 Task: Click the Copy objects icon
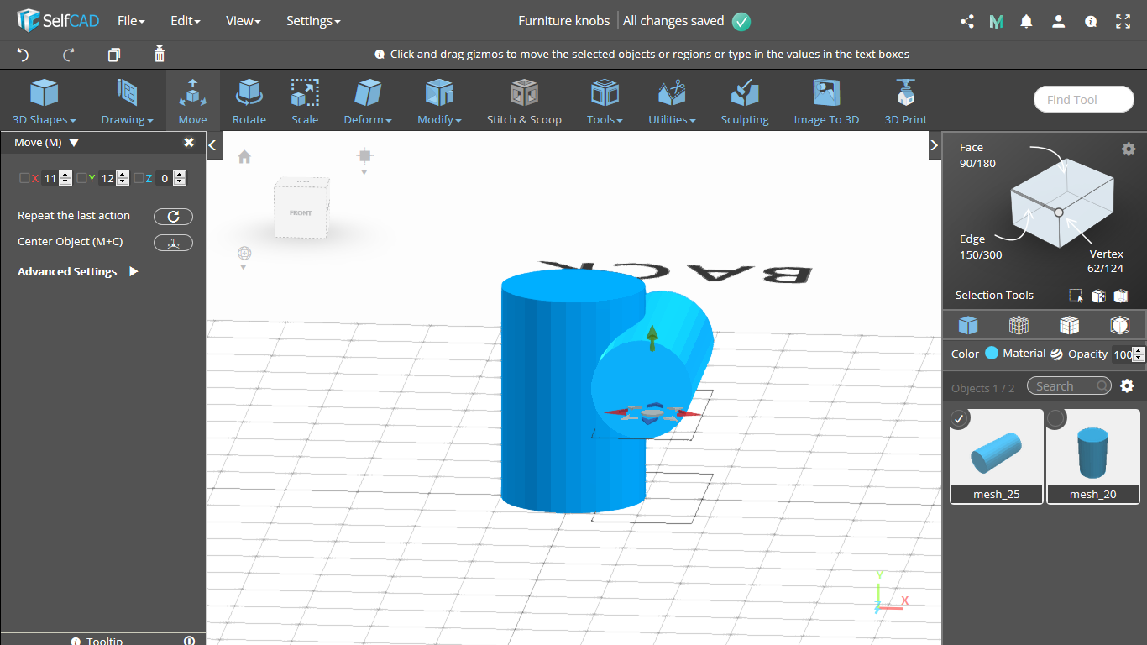tap(114, 55)
